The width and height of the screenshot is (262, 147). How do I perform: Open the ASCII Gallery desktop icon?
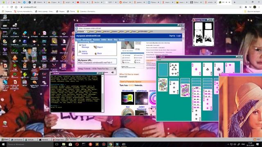pos(54,34)
